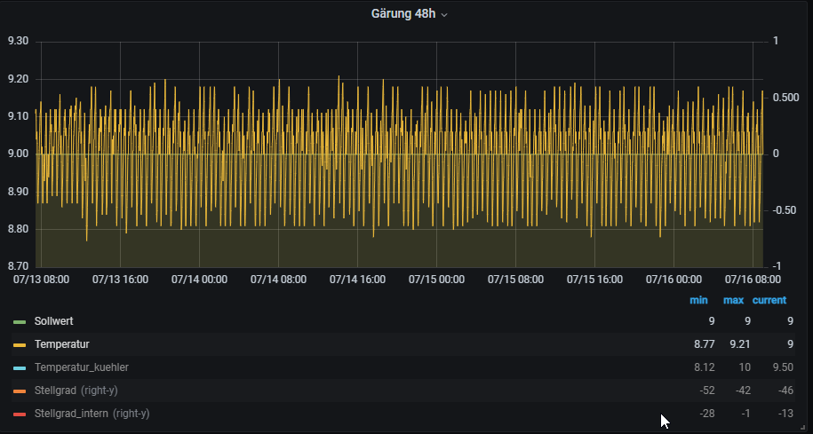Screen dimensions: 813x434
Task: Click the 9.00 left y-axis label
Action: pos(18,154)
